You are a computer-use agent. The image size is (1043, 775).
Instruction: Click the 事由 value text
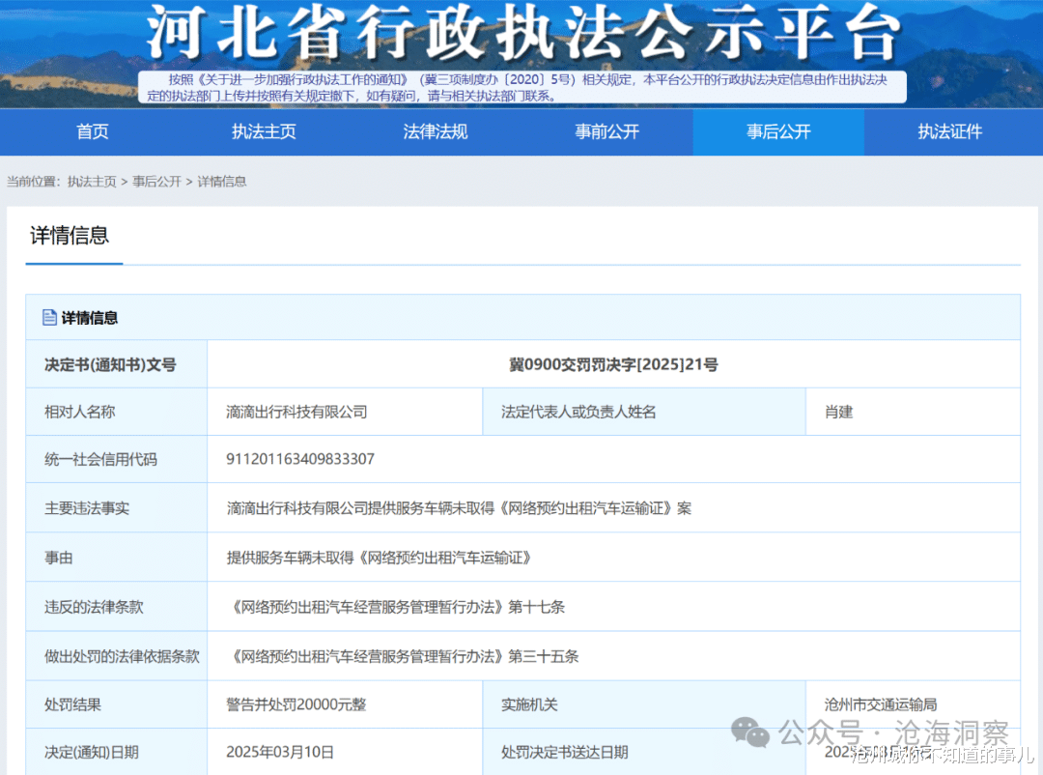pos(380,558)
